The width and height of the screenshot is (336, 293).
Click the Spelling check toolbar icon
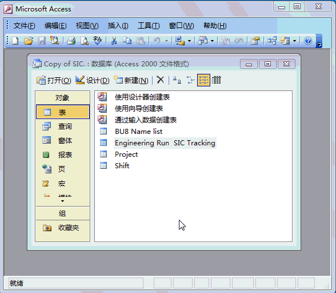pos(98,41)
